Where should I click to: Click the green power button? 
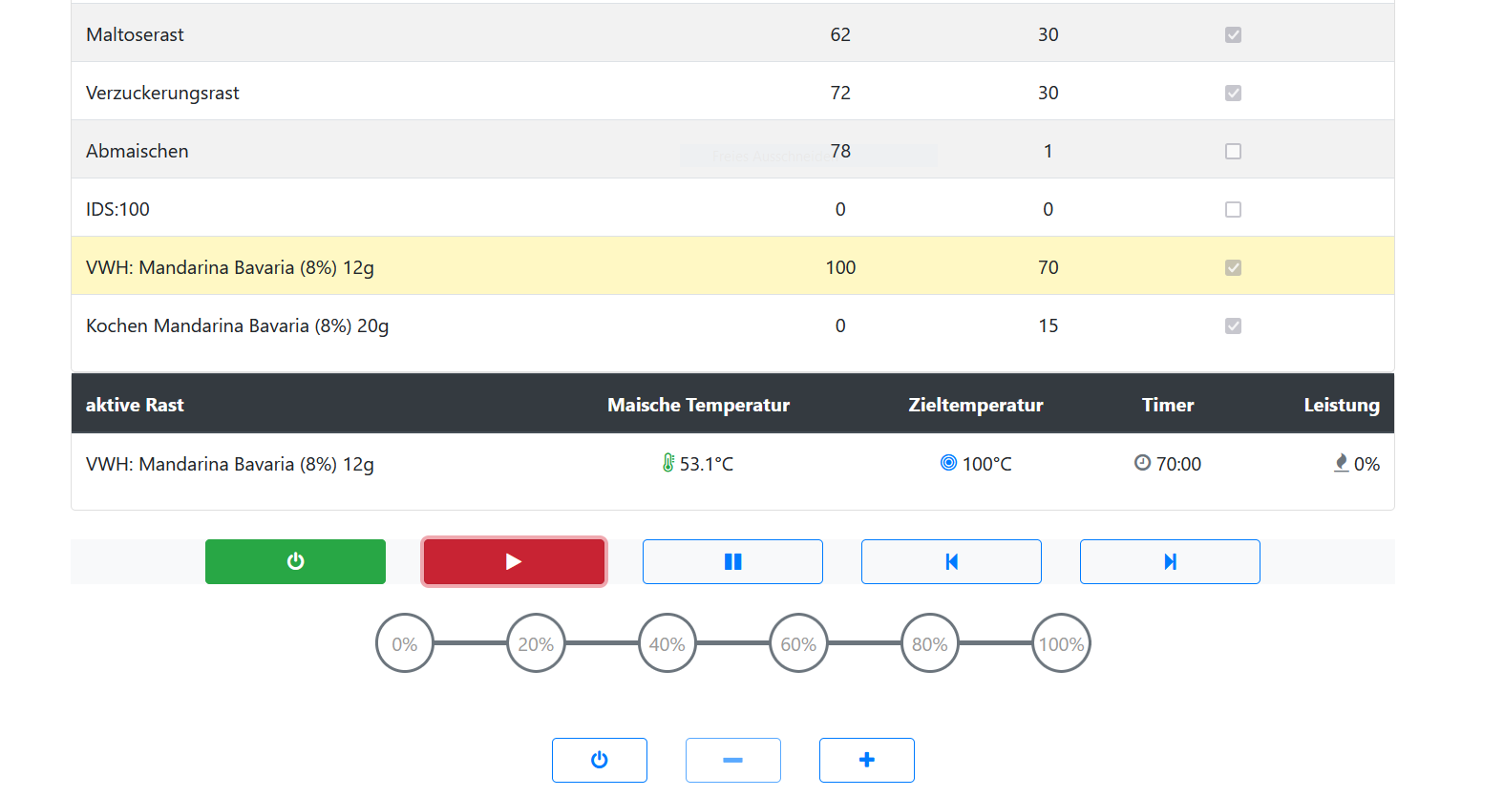pyautogui.click(x=295, y=561)
